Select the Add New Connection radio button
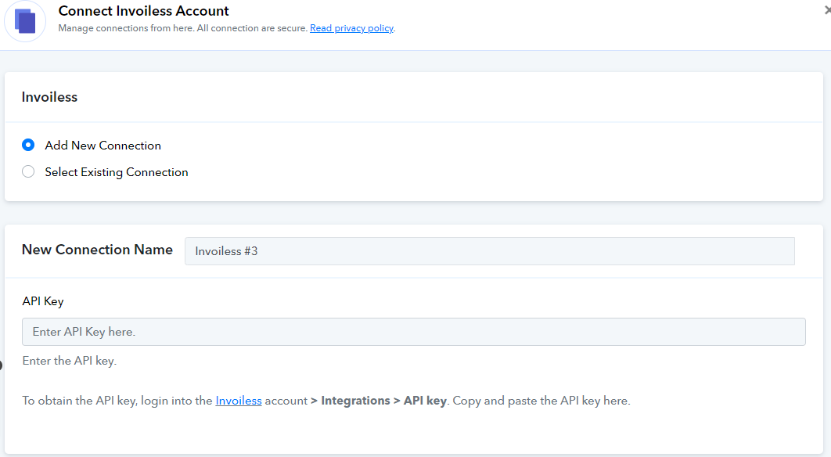This screenshot has height=457, width=831. [x=28, y=145]
